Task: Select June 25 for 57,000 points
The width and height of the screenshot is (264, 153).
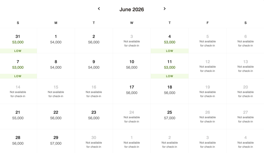Action: point(169,115)
